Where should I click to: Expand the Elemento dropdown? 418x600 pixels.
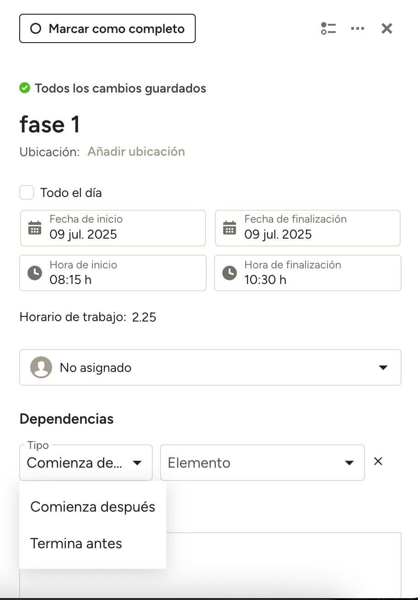coord(262,463)
